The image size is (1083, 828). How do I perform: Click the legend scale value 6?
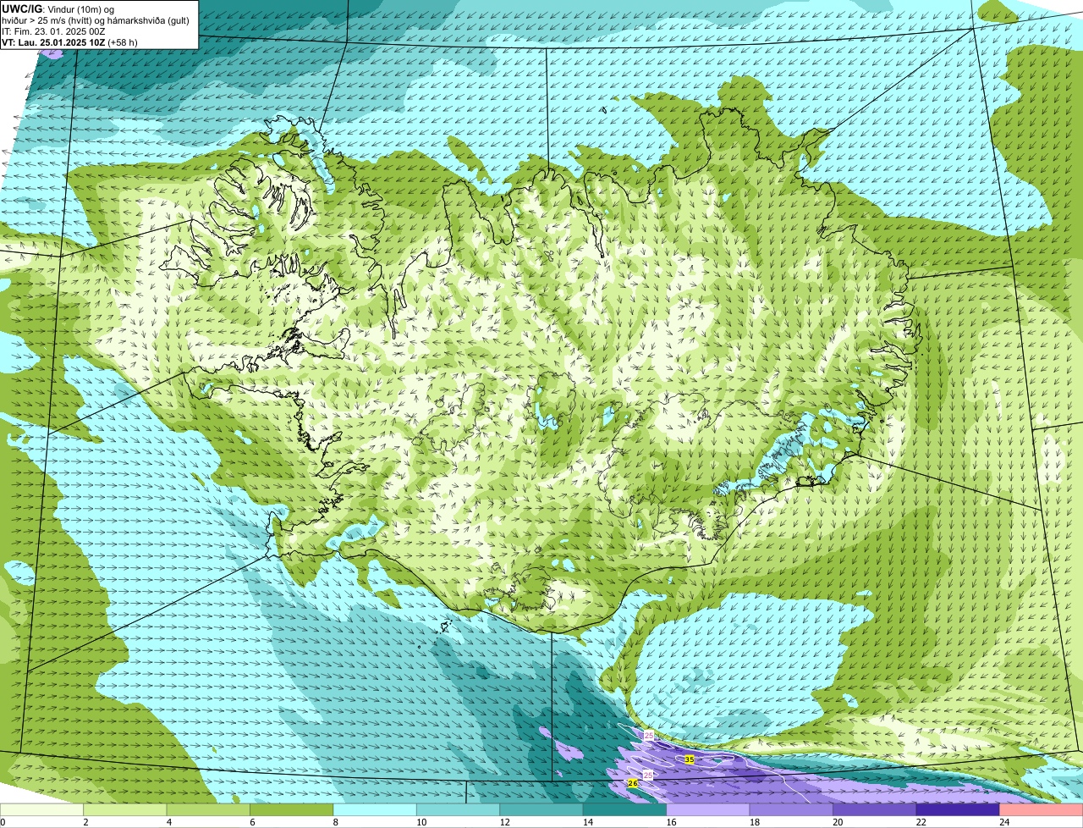(252, 822)
